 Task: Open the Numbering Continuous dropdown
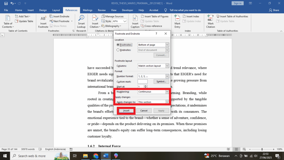tap(167, 92)
